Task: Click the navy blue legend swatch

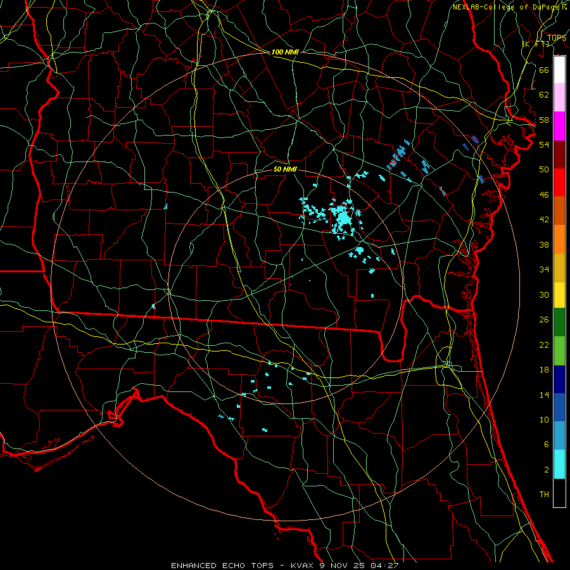Action: pyautogui.click(x=559, y=379)
